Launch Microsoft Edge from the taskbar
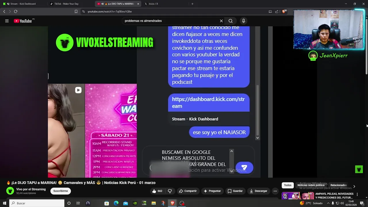Image resolution: width=368 pixels, height=207 pixels. click(116, 203)
